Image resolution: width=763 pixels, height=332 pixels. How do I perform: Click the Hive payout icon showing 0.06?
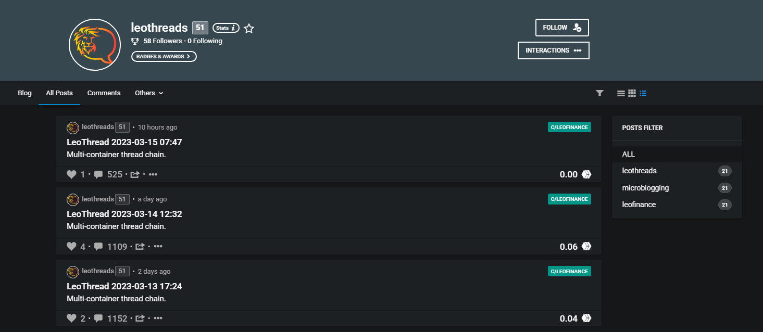pyautogui.click(x=586, y=247)
